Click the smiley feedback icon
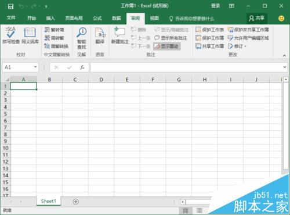This screenshot has width=290, height=215. 281,19
